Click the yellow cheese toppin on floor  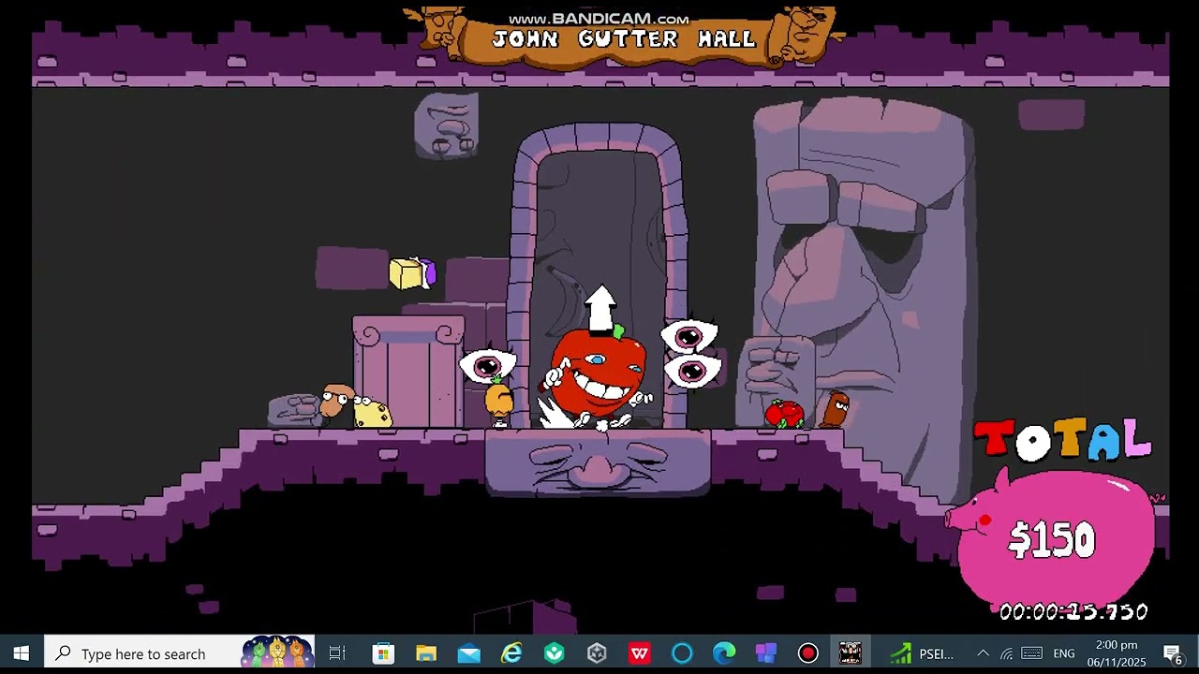[x=372, y=413]
